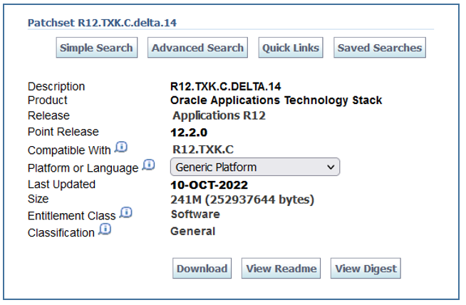Show the Classification info tooltip icon
This screenshot has width=466, height=305.
[105, 229]
